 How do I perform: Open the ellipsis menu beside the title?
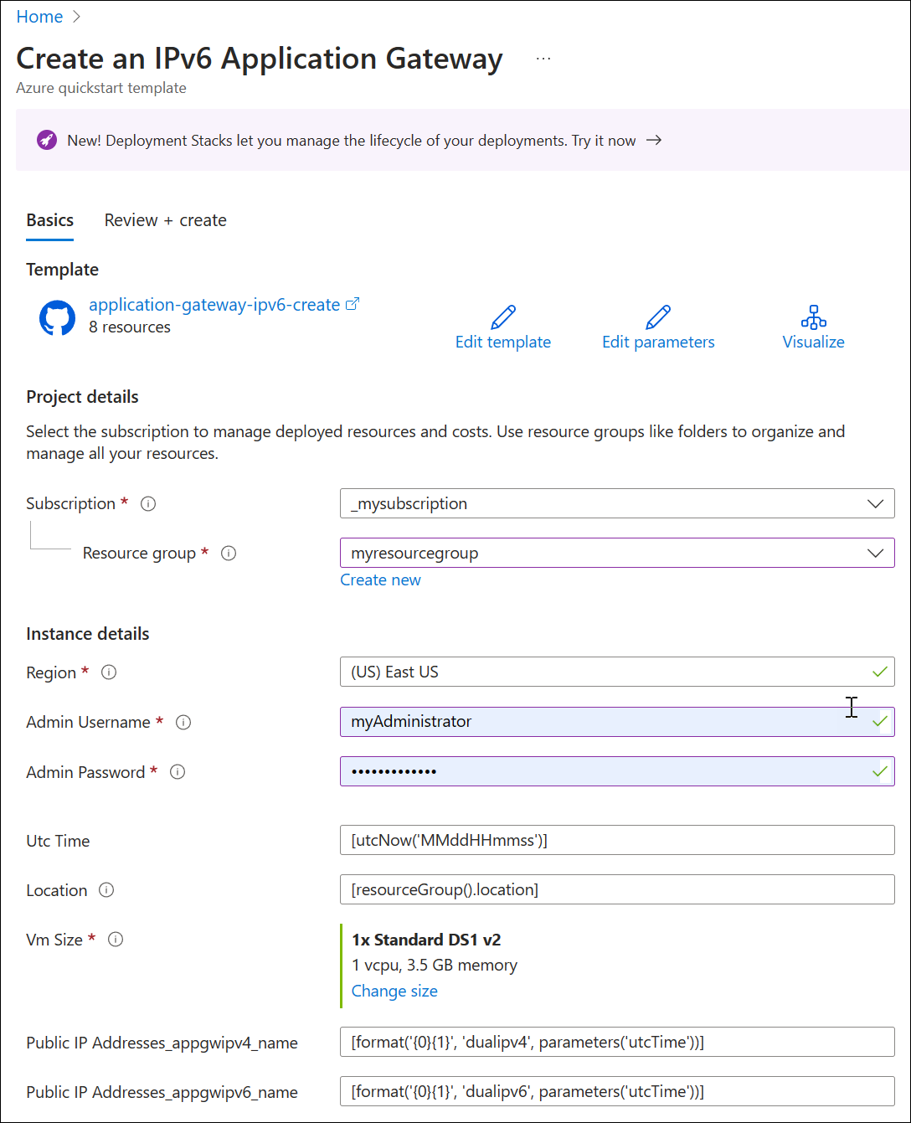click(x=543, y=59)
